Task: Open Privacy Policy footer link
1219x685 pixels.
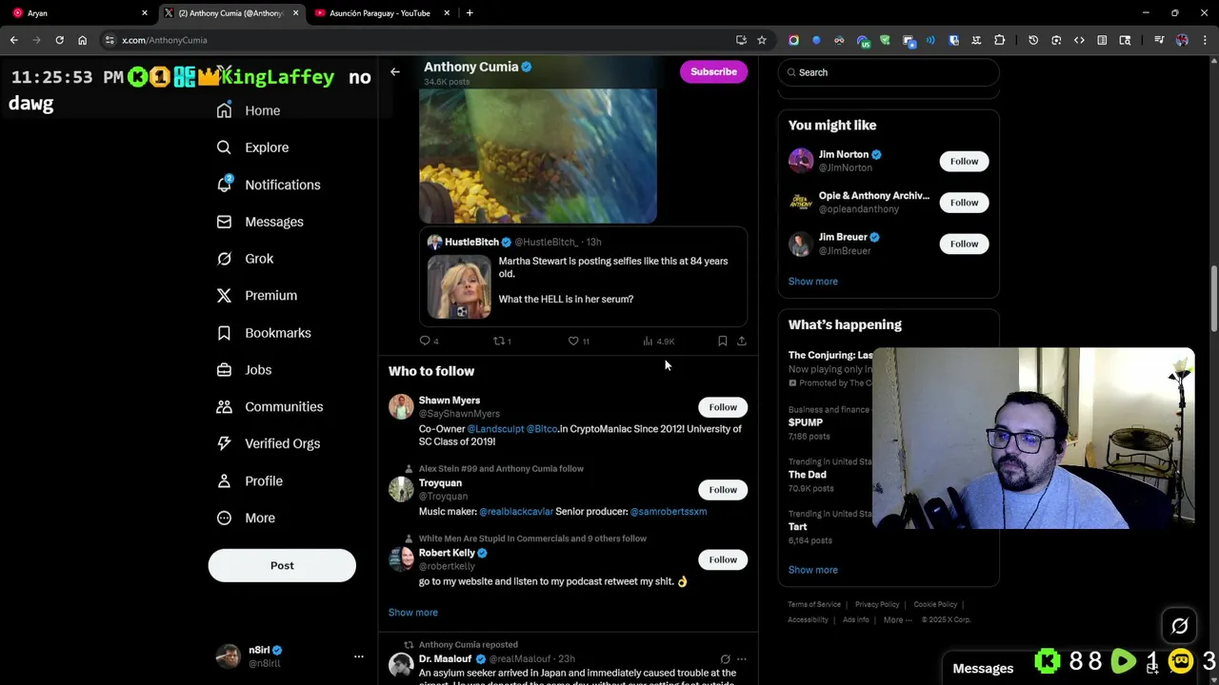Action: pos(877,605)
